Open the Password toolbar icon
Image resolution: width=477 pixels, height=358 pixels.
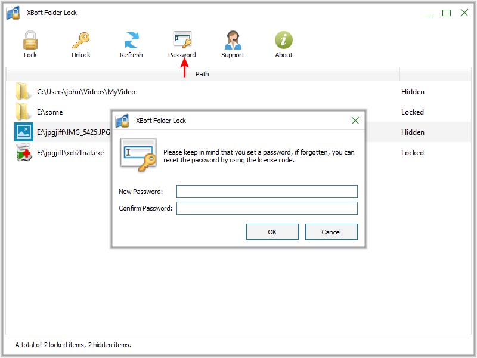182,39
